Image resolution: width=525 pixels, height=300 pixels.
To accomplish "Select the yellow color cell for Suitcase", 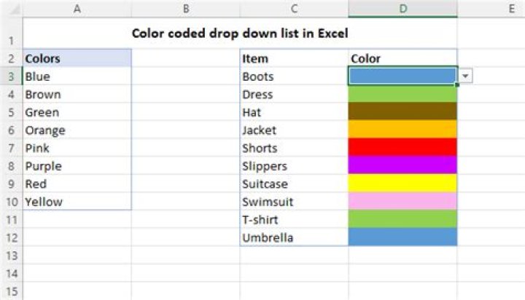I will 402,183.
